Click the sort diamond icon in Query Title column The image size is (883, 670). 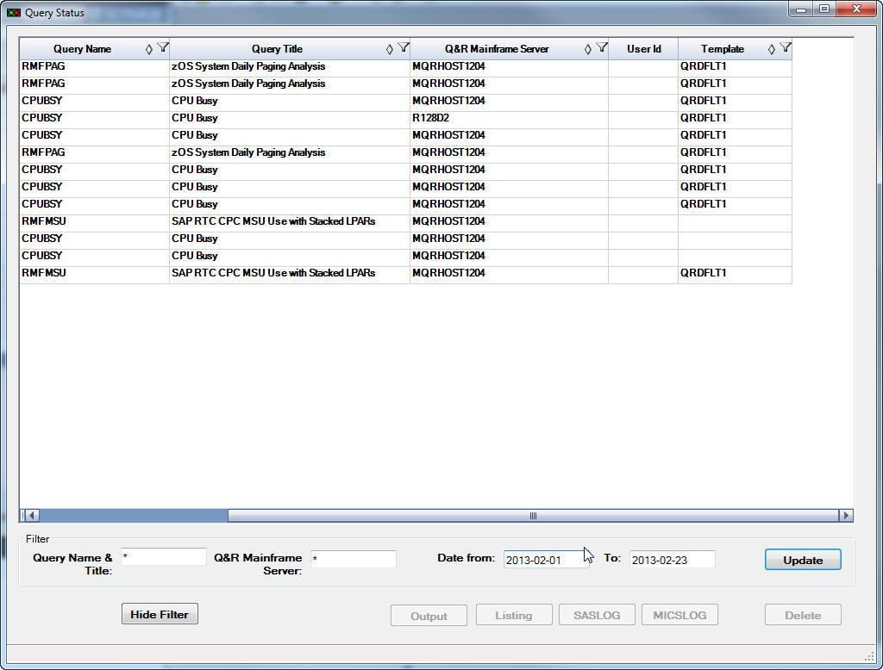click(389, 49)
